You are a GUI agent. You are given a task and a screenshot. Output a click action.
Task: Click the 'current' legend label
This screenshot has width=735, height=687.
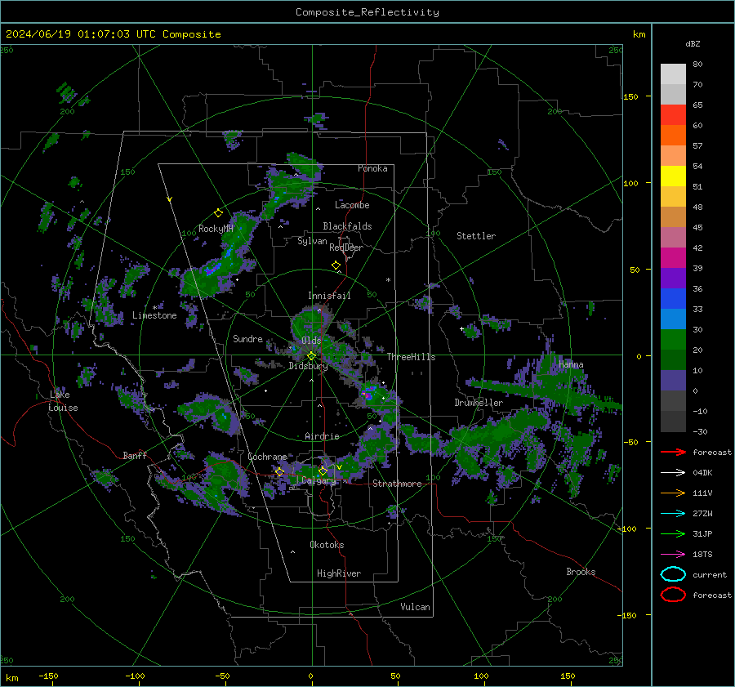point(710,574)
